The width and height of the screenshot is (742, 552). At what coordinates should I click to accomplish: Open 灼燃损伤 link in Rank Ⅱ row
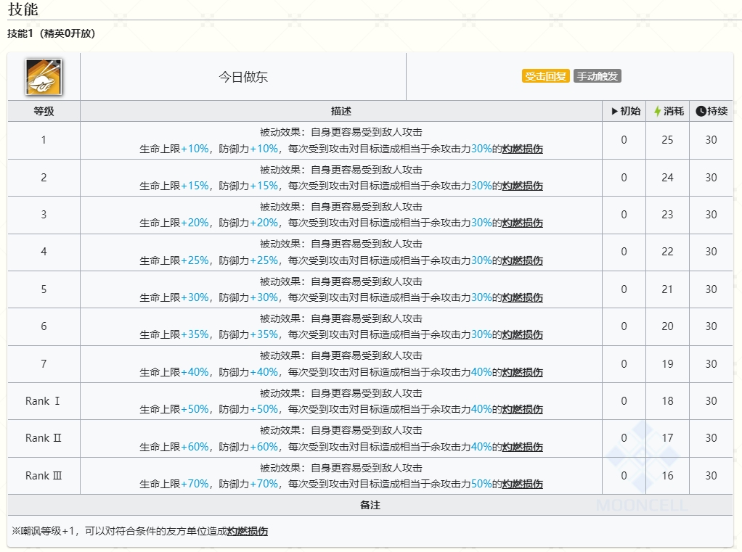(x=522, y=448)
